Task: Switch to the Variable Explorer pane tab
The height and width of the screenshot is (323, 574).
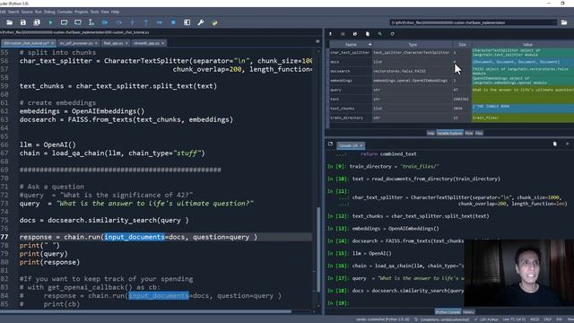Action: pyautogui.click(x=449, y=134)
